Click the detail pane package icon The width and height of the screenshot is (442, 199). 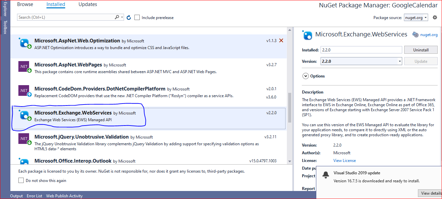[307, 35]
